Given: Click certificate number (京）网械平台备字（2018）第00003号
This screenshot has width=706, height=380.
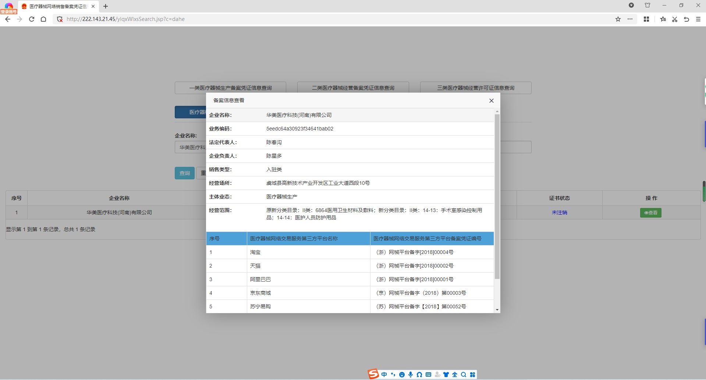Looking at the screenshot, I should pos(420,293).
